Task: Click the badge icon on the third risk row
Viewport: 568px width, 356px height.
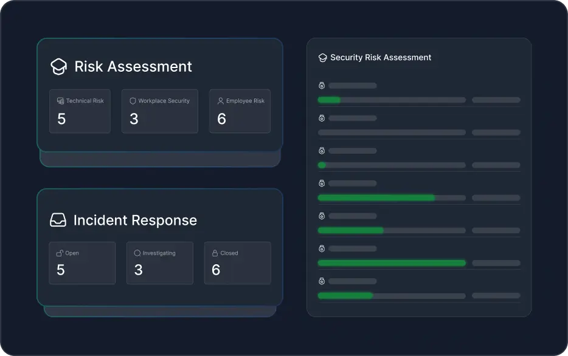Action: tap(322, 151)
